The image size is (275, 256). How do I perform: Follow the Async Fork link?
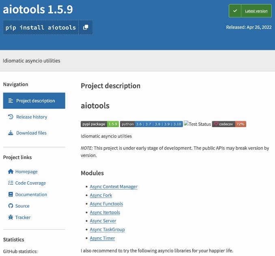click(x=101, y=195)
